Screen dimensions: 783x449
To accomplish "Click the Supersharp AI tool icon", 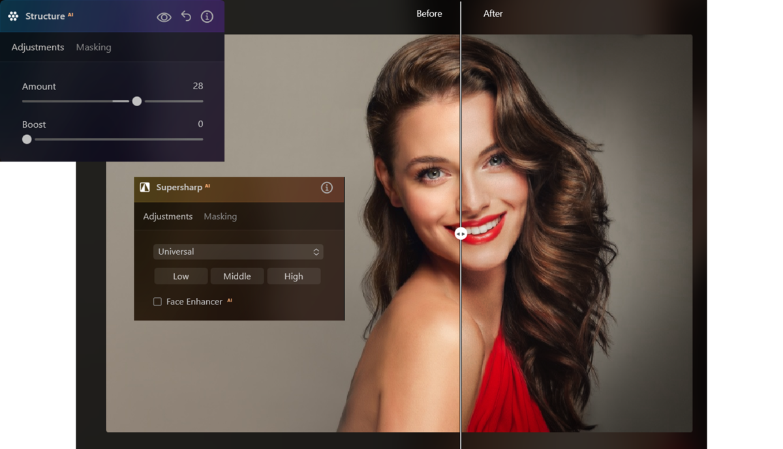I will click(145, 187).
